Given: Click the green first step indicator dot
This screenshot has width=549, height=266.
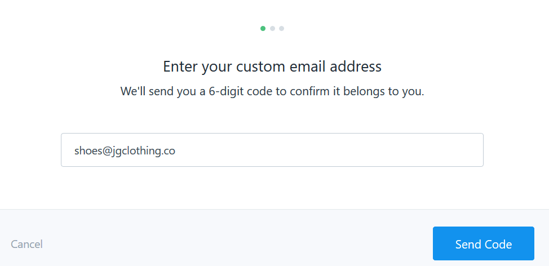Looking at the screenshot, I should 263,28.
